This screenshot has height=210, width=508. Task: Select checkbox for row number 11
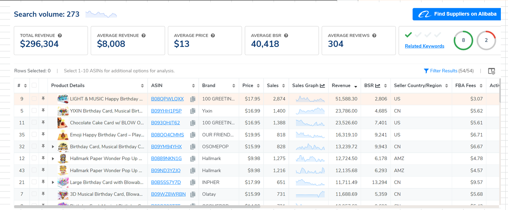pyautogui.click(x=34, y=123)
